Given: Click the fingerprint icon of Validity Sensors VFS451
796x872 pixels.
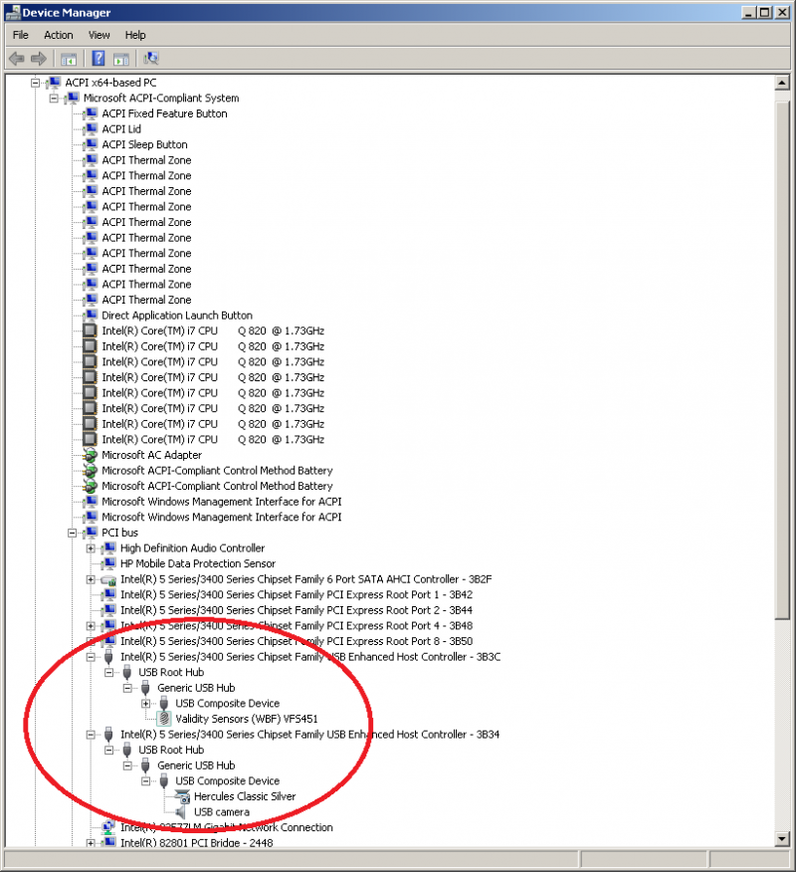Looking at the screenshot, I should click(x=164, y=719).
